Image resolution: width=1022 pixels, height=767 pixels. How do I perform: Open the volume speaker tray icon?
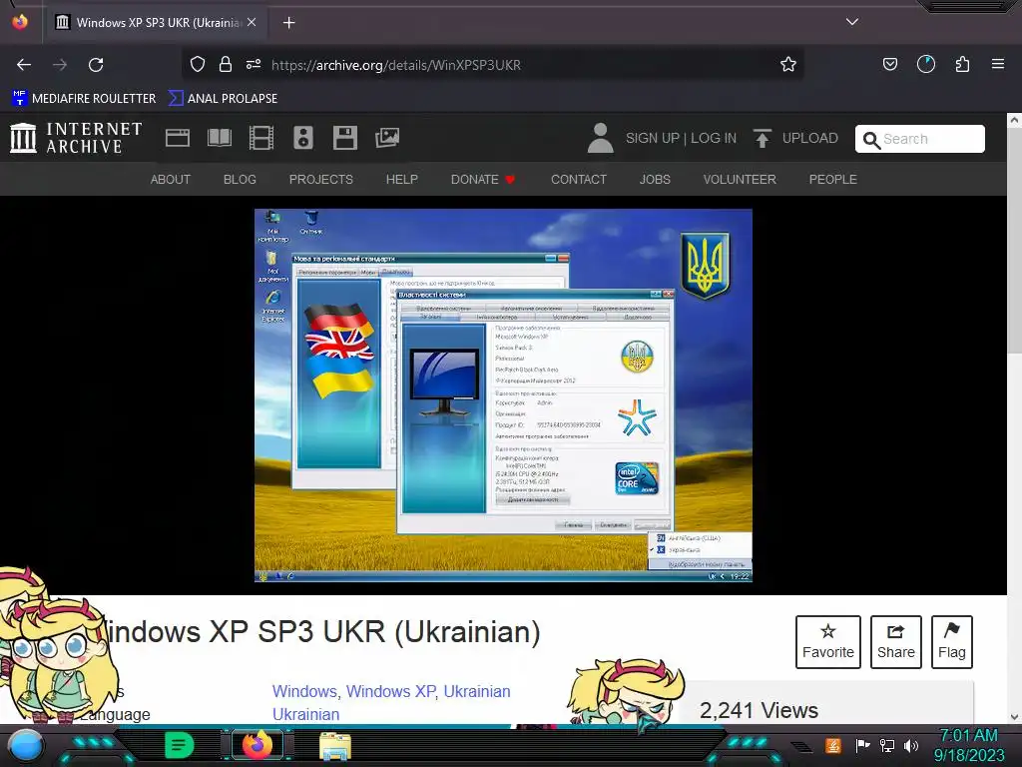click(x=911, y=745)
